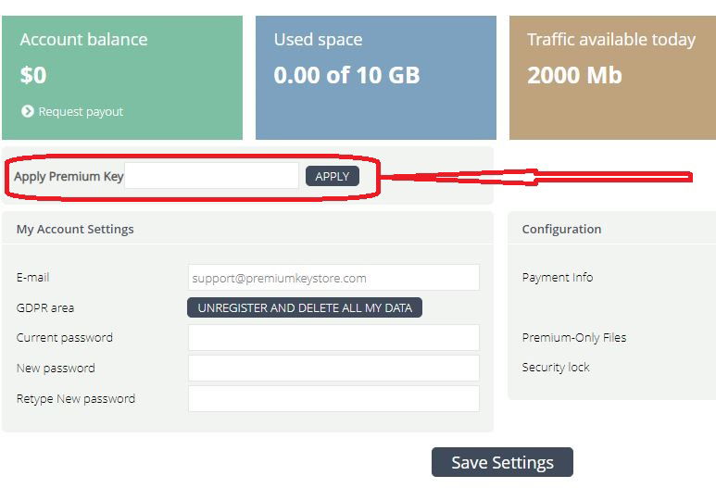Screen dimensions: 716x488
Task: Click the My Account Settings header
Action: click(x=75, y=229)
